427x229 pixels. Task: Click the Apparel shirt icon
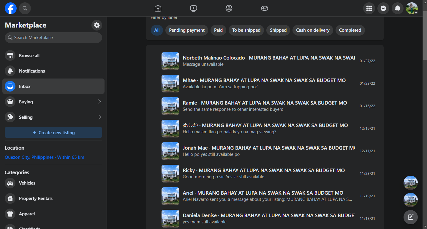tap(10, 214)
